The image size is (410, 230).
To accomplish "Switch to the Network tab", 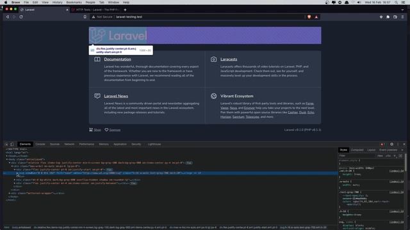I will (x=69, y=144).
